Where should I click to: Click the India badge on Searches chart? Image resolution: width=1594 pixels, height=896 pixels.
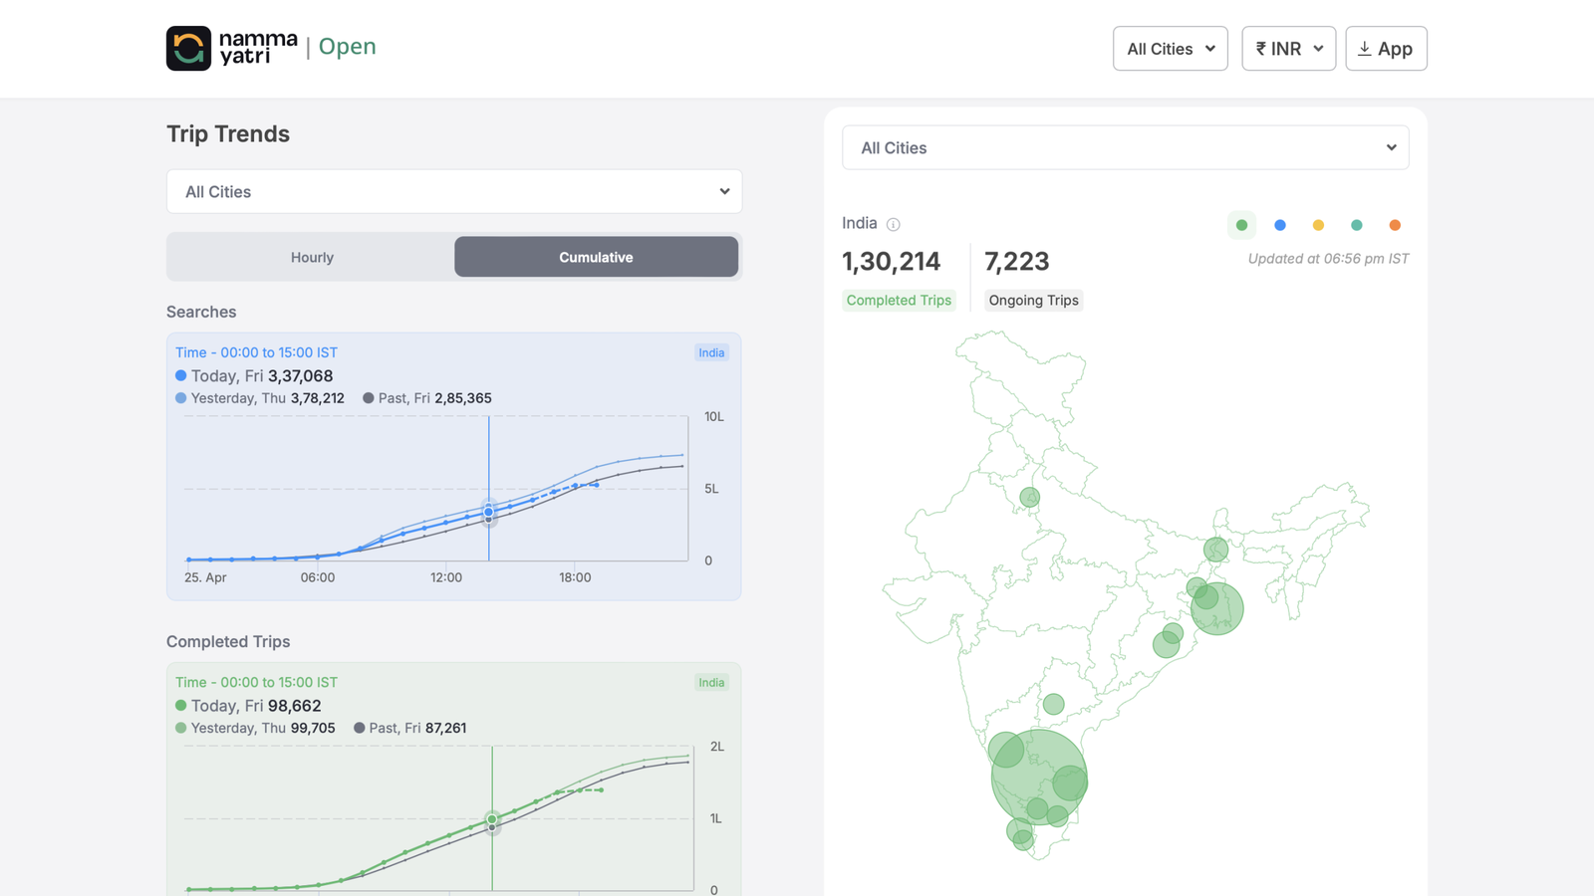(711, 352)
